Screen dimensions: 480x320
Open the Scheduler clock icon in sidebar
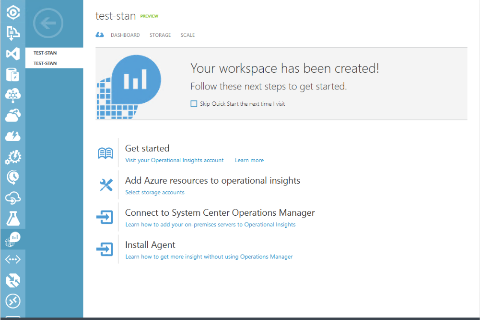pyautogui.click(x=12, y=177)
